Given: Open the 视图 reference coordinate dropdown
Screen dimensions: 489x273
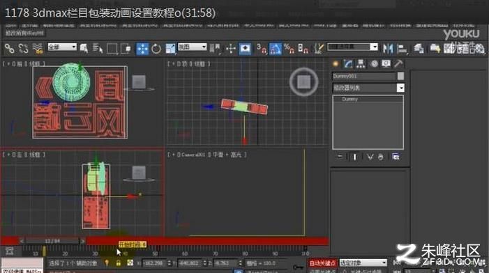Looking at the screenshot, I should [193, 47].
